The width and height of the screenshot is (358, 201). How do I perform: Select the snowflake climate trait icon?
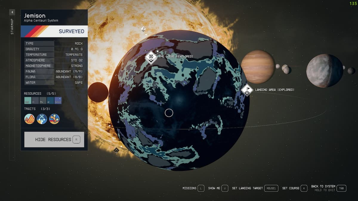42,119
